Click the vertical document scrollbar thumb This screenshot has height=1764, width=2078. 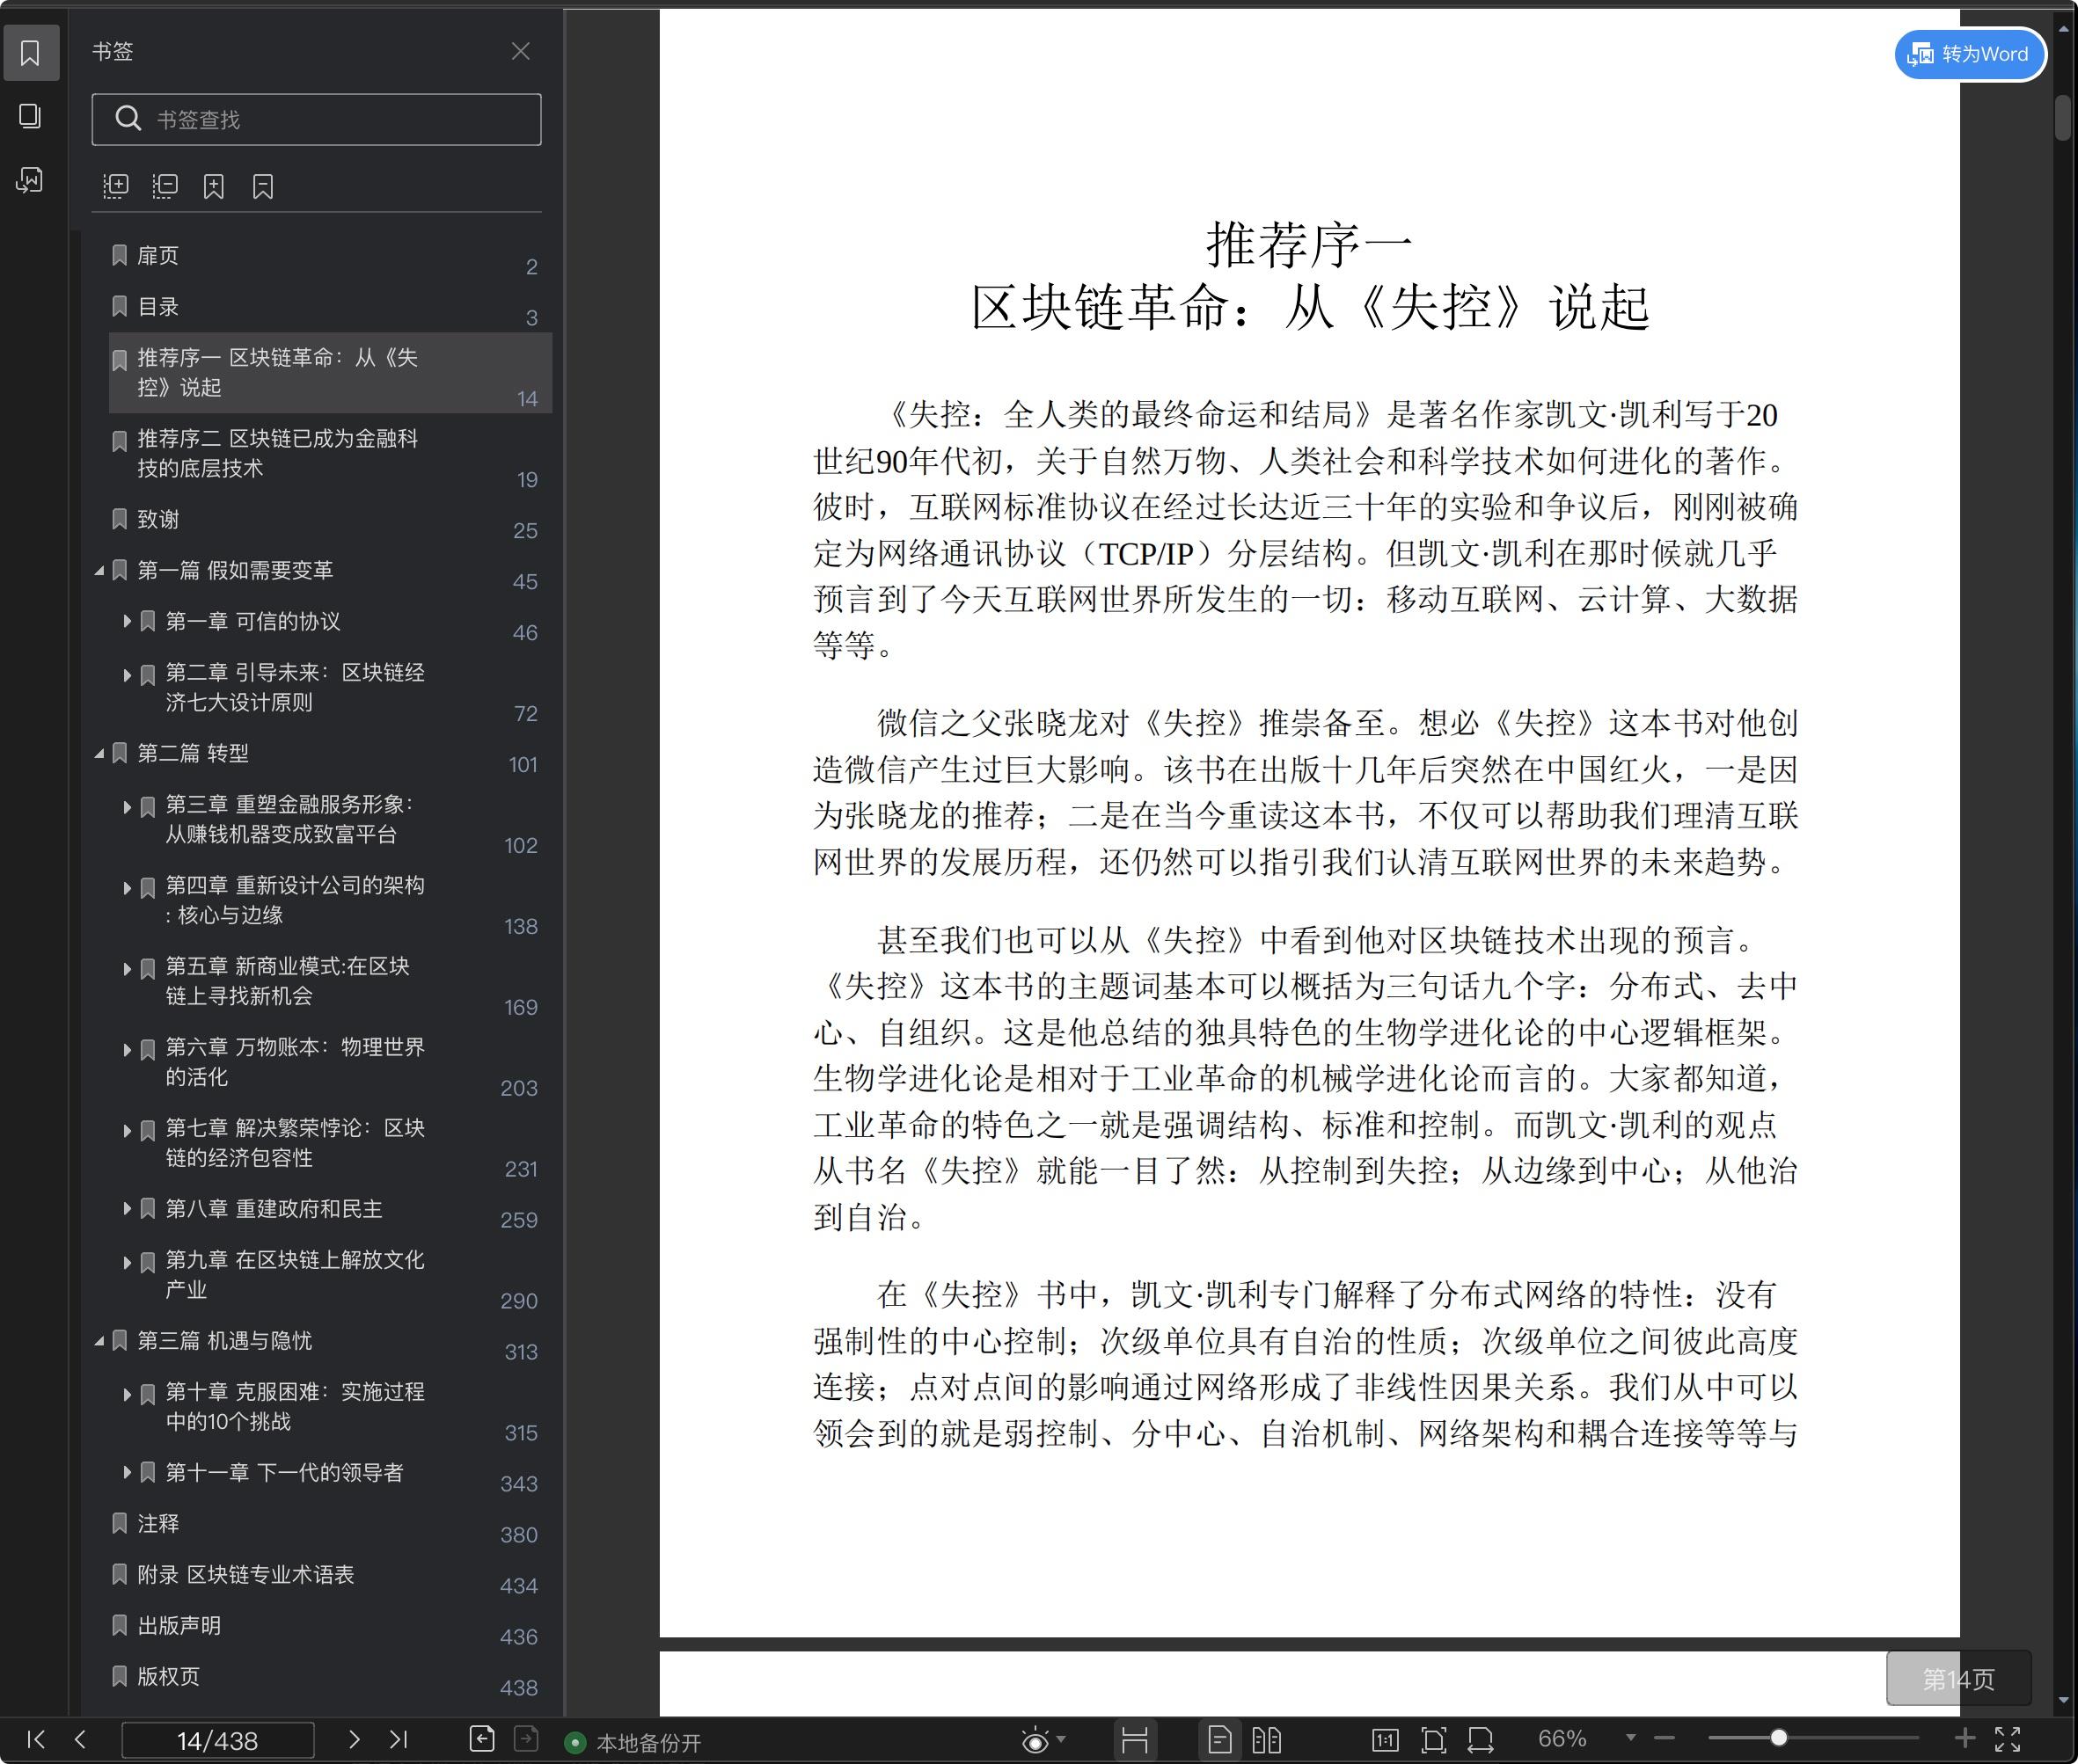pyautogui.click(x=2063, y=118)
